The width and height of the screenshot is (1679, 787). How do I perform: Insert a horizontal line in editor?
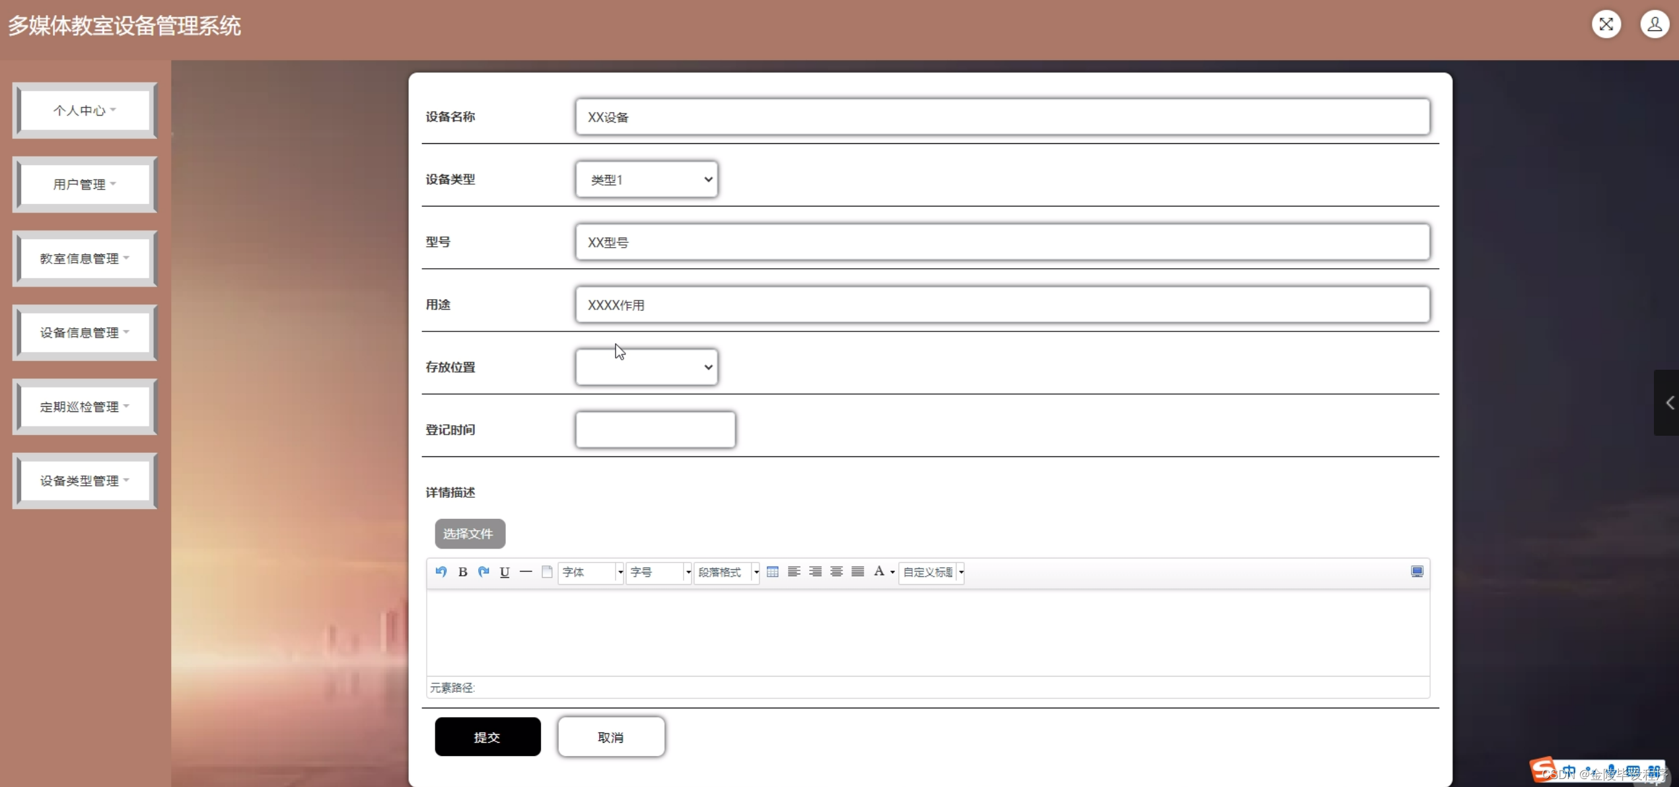pyautogui.click(x=526, y=572)
